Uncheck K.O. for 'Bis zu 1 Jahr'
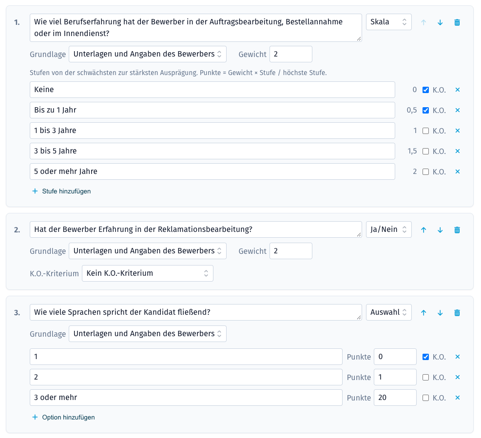Screen dimensions: 481x438 (425, 111)
